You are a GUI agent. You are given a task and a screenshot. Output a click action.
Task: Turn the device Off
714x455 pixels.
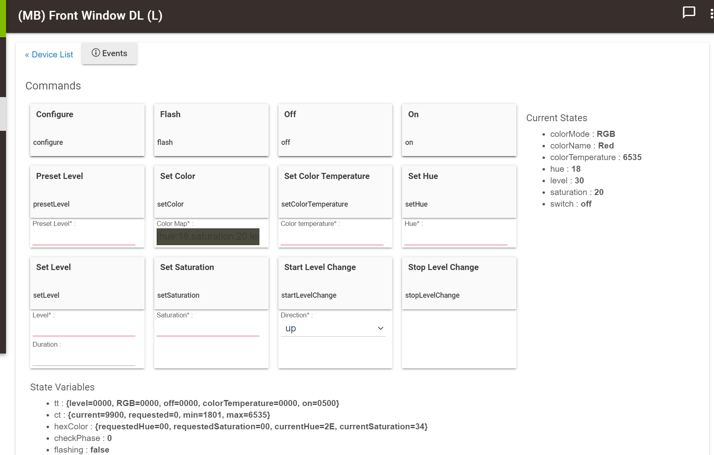[x=335, y=130]
